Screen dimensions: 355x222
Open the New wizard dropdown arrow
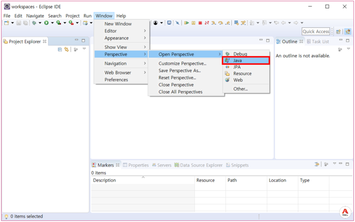click(12, 23)
